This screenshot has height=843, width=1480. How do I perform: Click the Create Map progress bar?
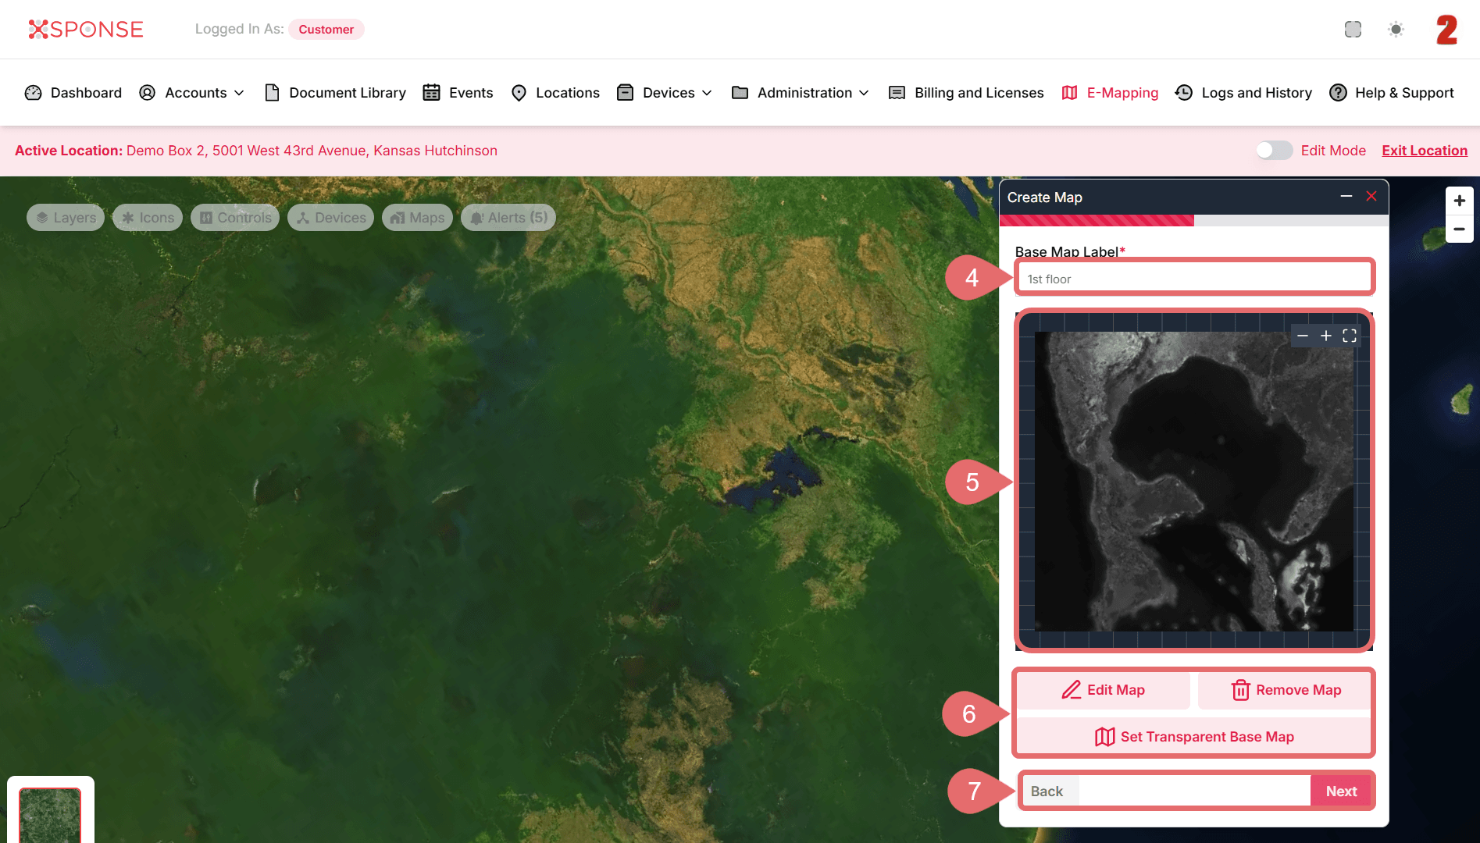(x=1193, y=221)
